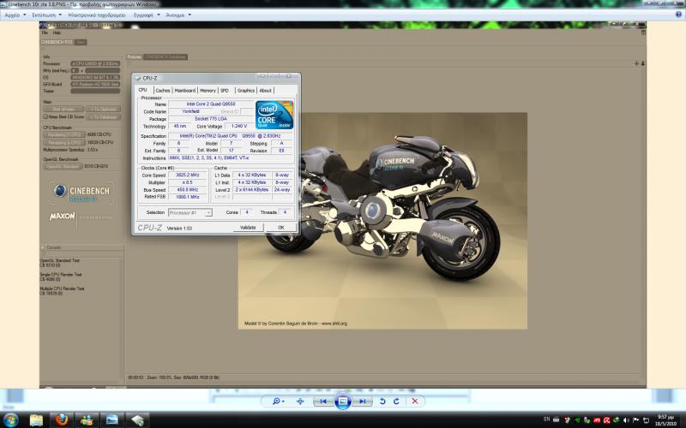This screenshot has width=686, height=428.
Task: Open the Εγγραφή dropdown menu
Action: click(147, 15)
